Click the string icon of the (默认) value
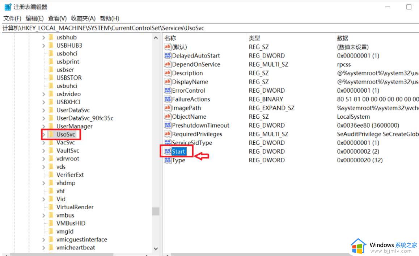Image resolution: width=419 pixels, height=256 pixels. pyautogui.click(x=168, y=47)
